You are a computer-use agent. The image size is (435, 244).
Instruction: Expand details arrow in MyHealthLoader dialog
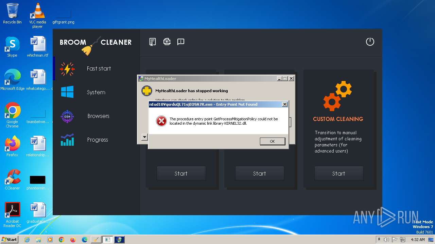click(144, 137)
